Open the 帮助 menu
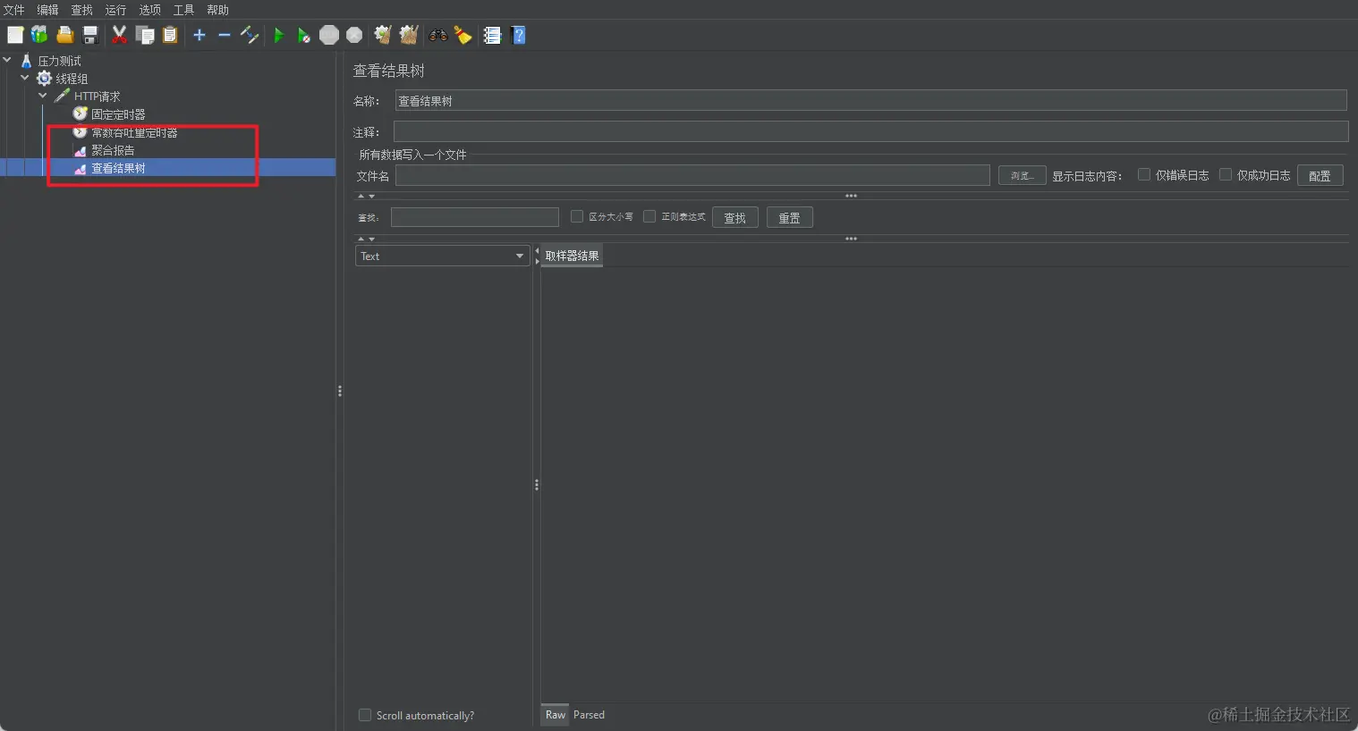 [217, 10]
